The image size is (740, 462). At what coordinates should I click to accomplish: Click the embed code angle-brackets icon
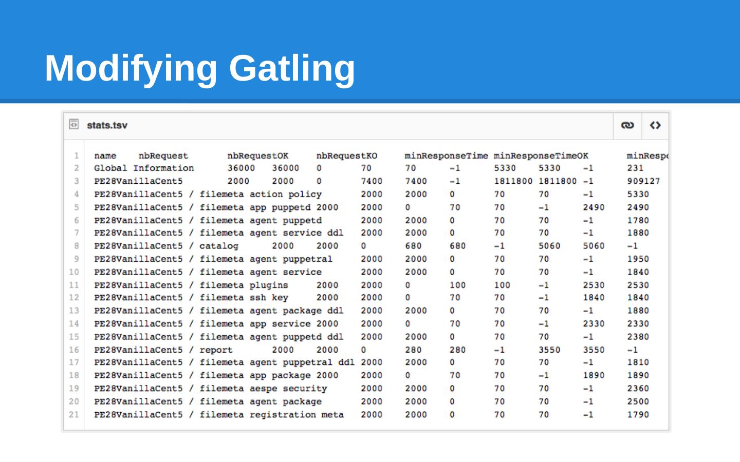[655, 125]
